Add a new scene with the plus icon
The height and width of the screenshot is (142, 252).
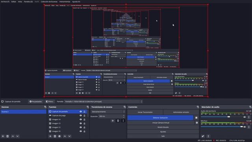point(3,136)
